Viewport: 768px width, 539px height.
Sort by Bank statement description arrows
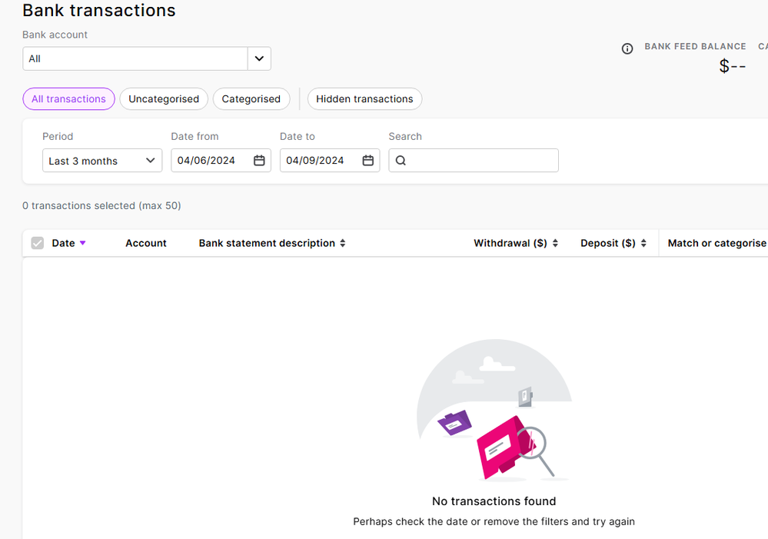[343, 243]
